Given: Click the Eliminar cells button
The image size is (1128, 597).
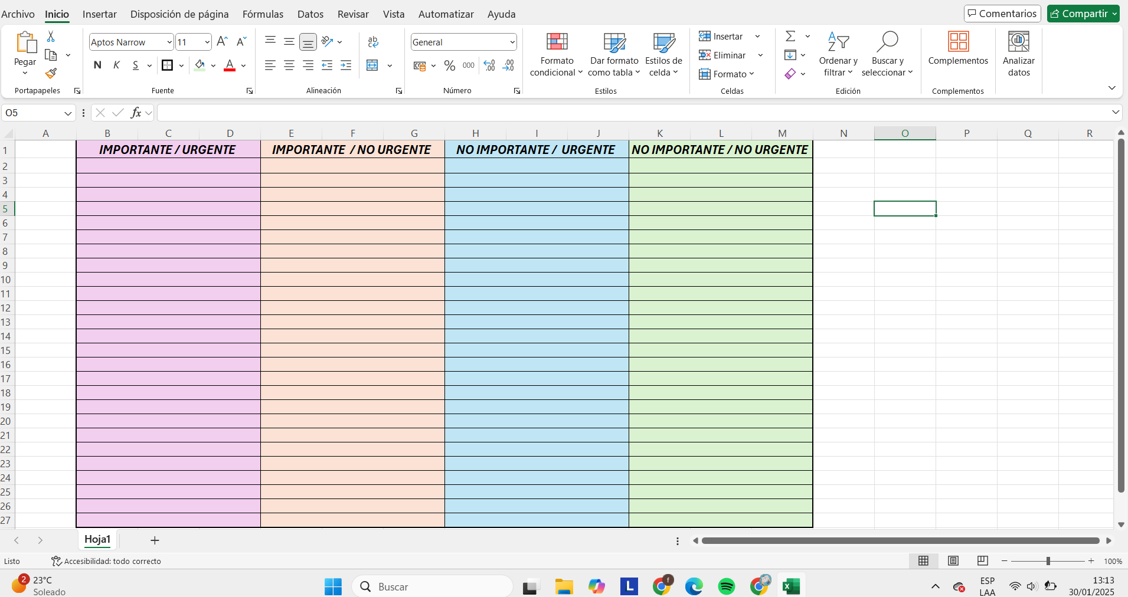Looking at the screenshot, I should (722, 55).
